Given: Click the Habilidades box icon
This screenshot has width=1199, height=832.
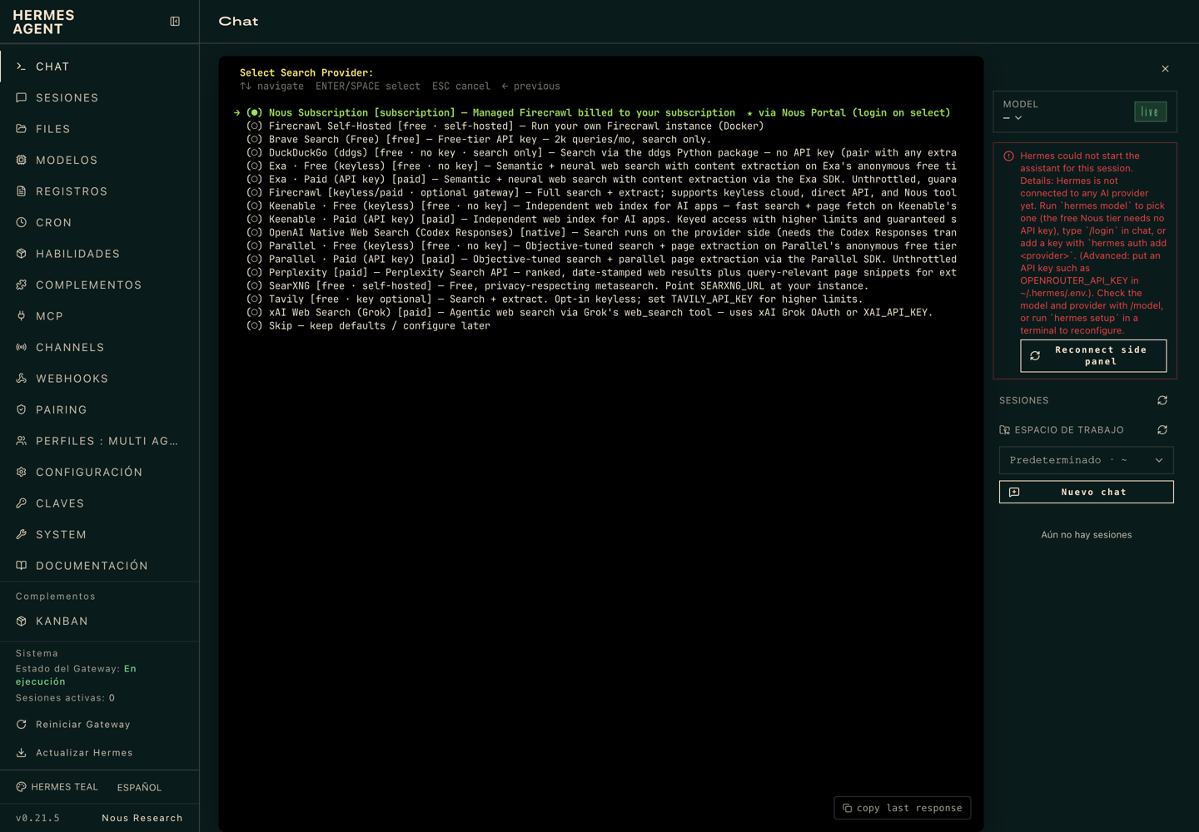Looking at the screenshot, I should point(22,254).
